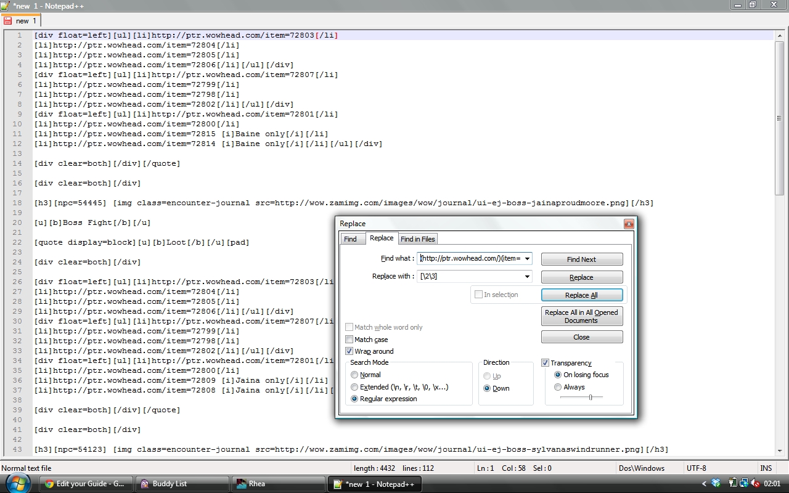
Task: Show hidden system tray icons arrow
Action: click(x=705, y=484)
